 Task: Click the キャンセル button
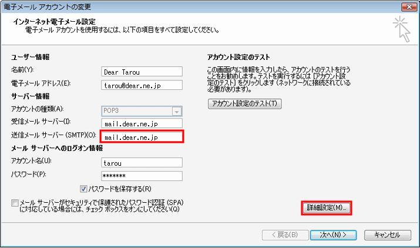[x=387, y=235]
